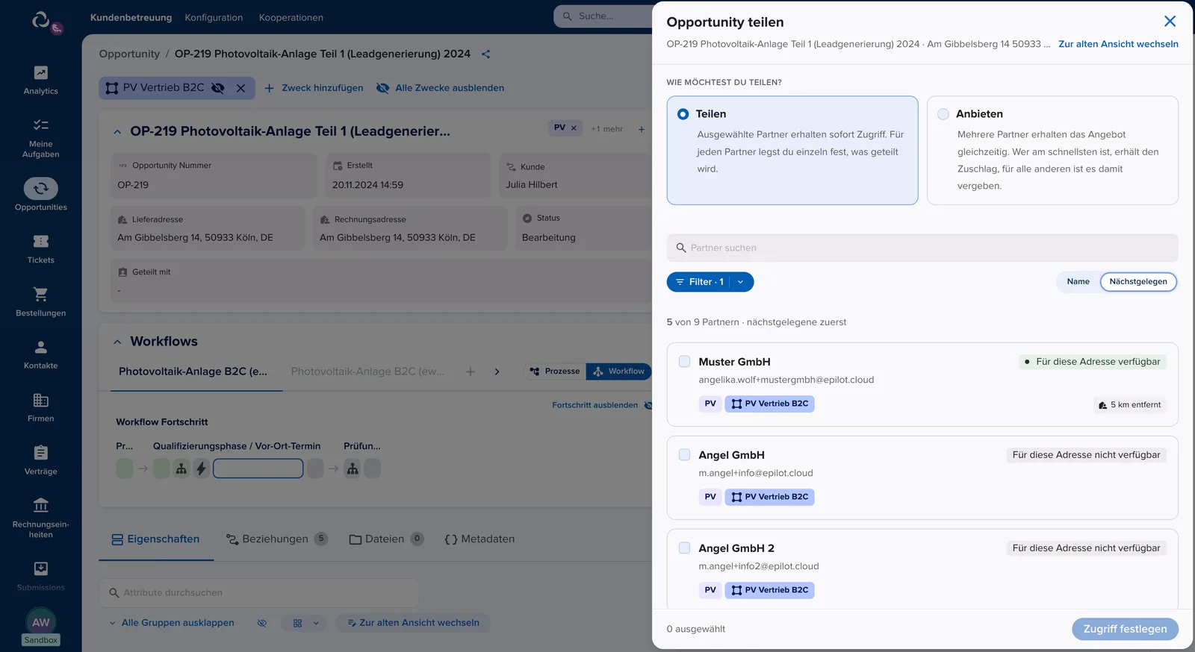Click the Partner suchen search field
The image size is (1195, 652).
[x=922, y=248]
